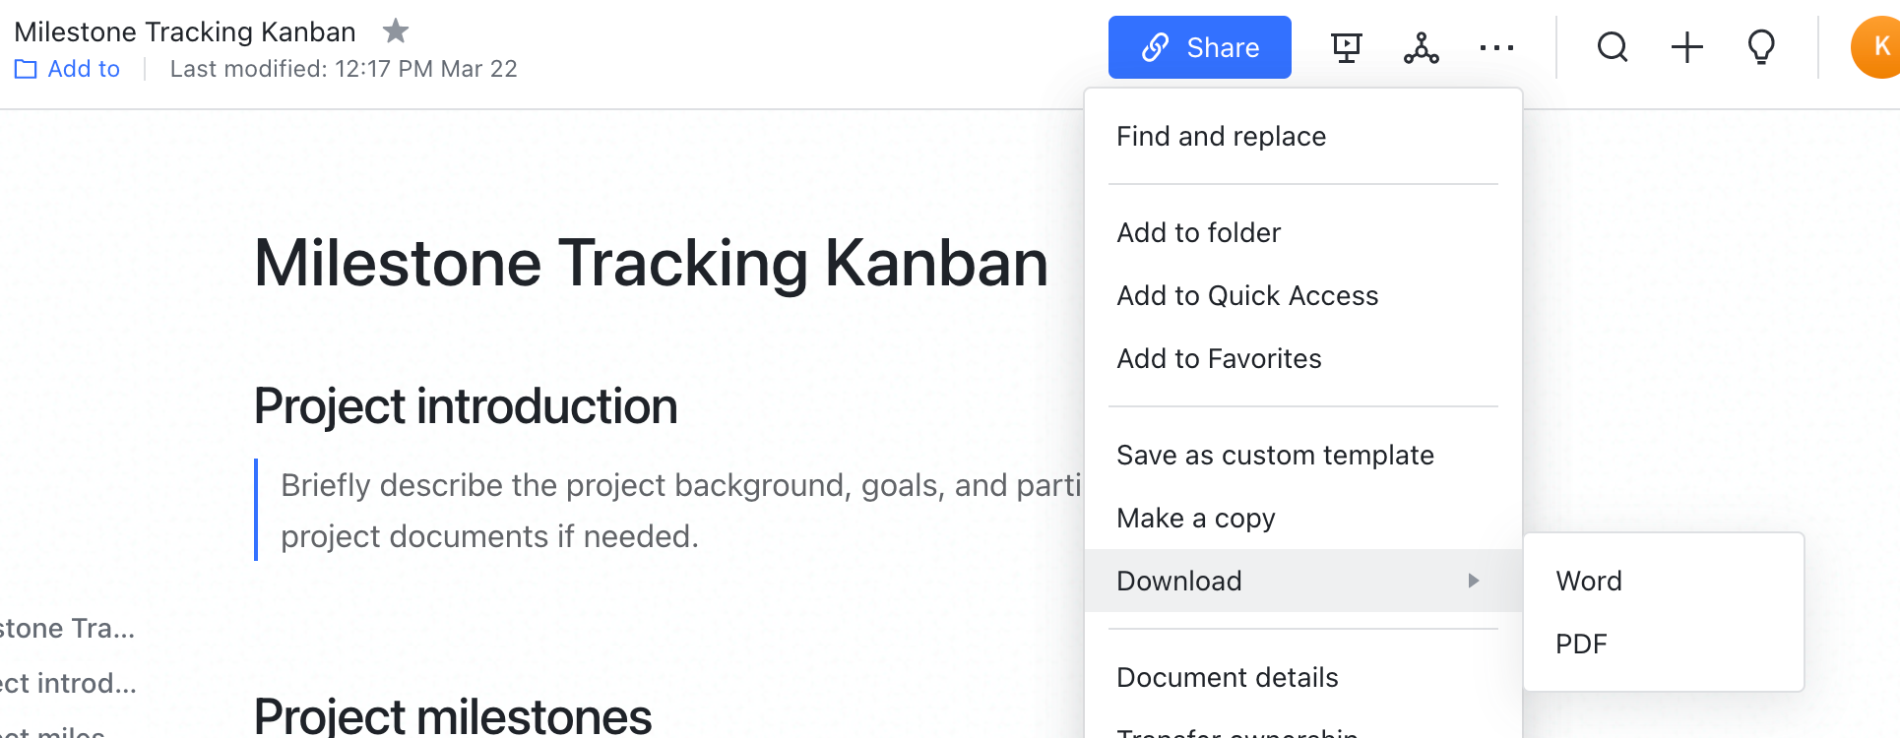Viewport: 1900px width, 738px height.
Task: Click Make a copy menu entry
Action: [1195, 518]
